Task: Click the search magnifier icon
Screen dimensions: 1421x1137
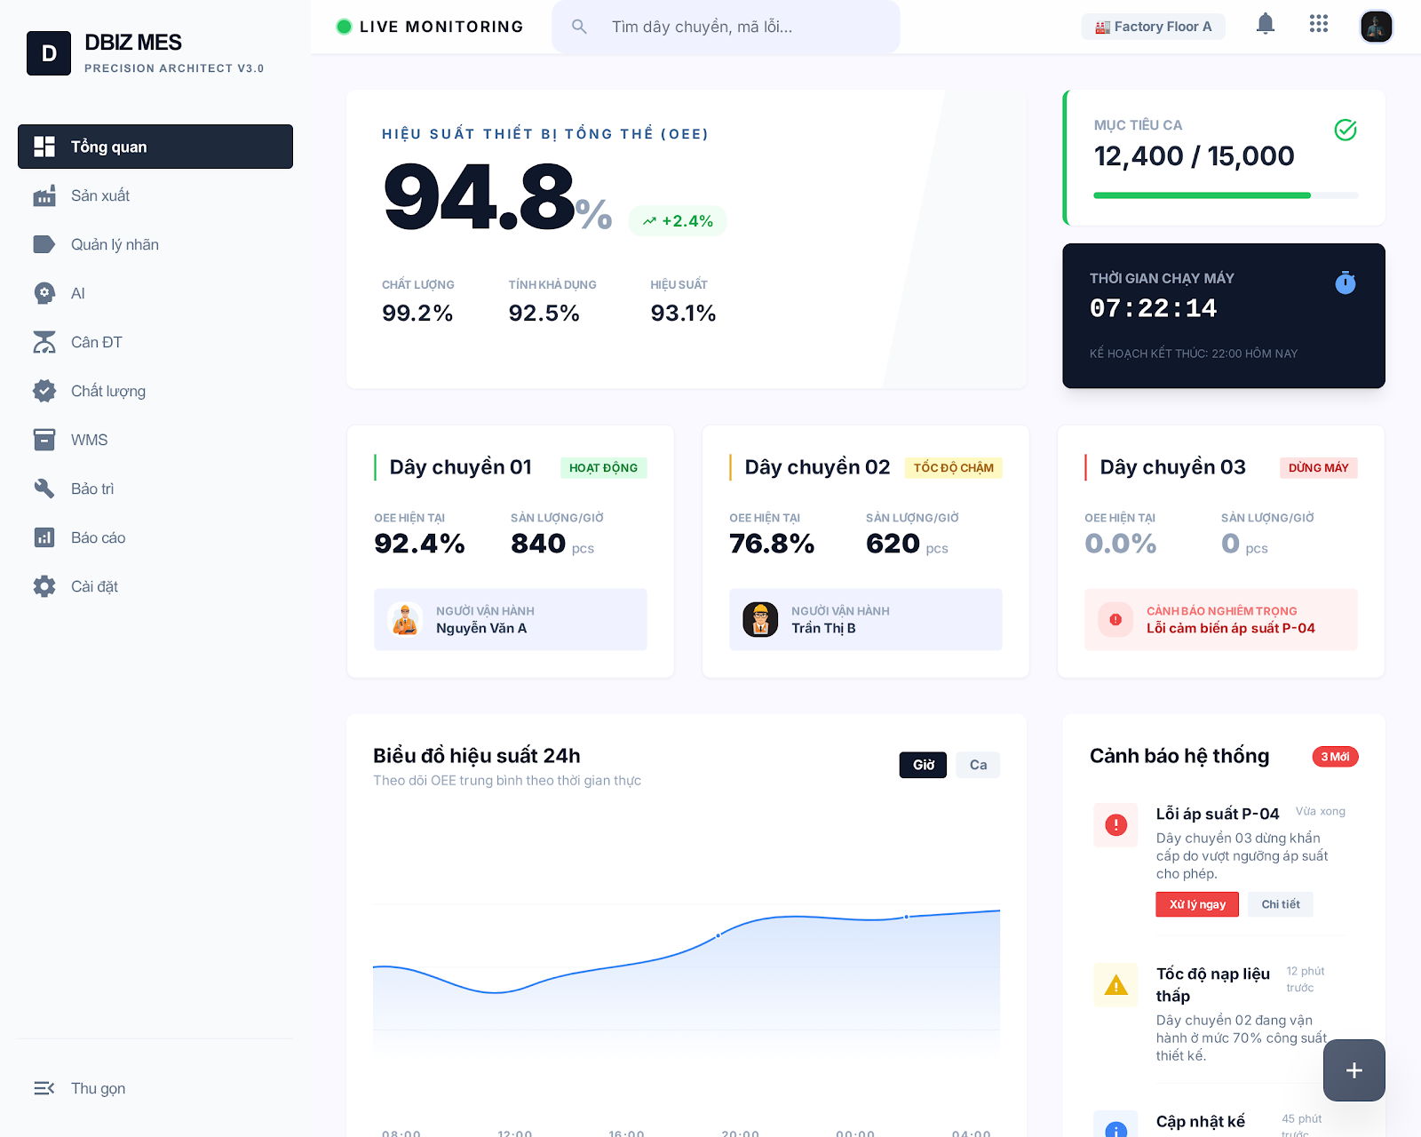Action: coord(579,27)
